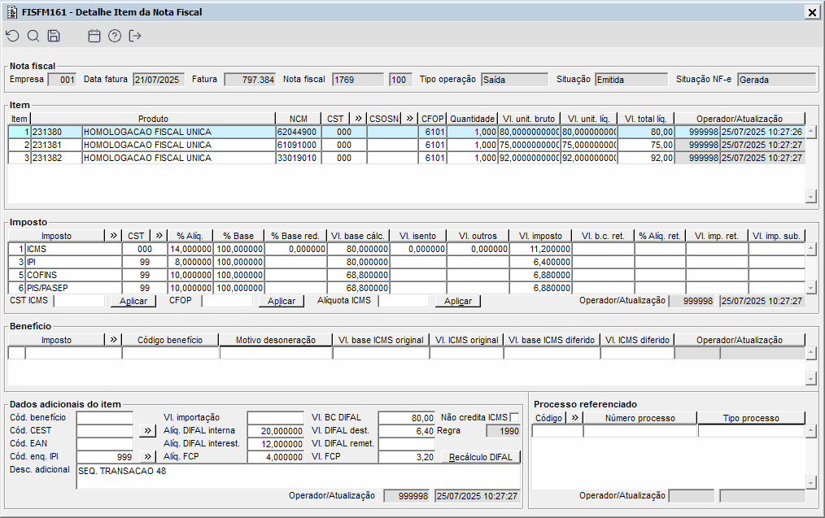Click Aplicar button next to CST ICMS

click(x=133, y=301)
